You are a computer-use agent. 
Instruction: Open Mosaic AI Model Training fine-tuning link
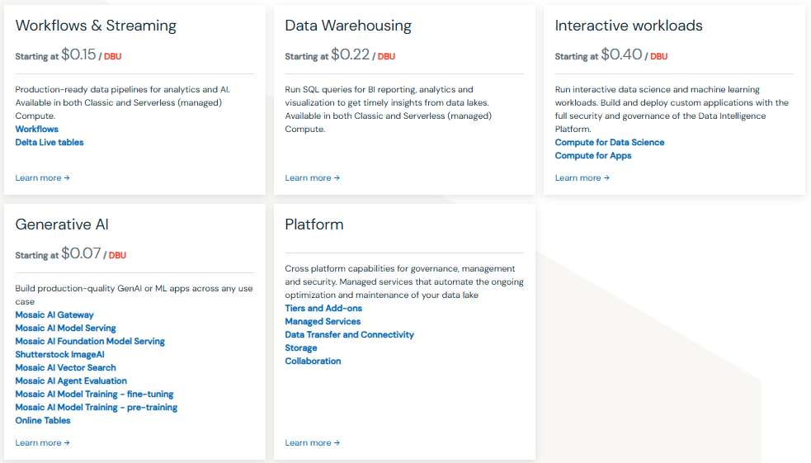pyautogui.click(x=94, y=394)
